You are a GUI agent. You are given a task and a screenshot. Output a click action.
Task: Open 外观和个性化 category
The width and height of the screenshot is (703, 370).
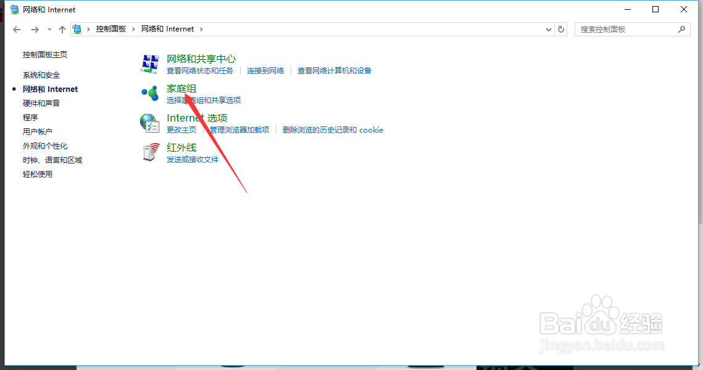coord(45,146)
